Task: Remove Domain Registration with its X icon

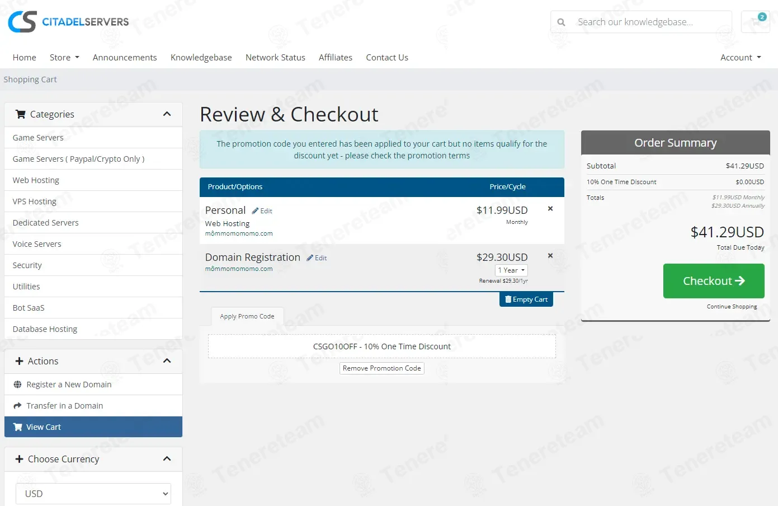Action: click(550, 256)
